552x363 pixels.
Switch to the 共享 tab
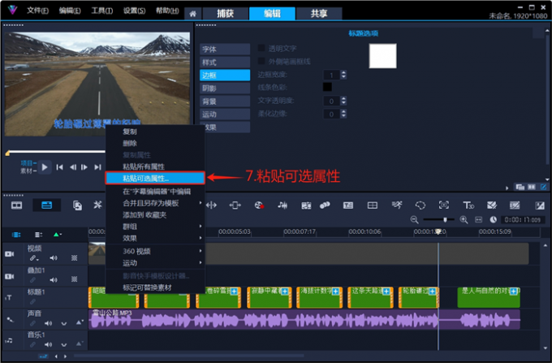click(318, 13)
